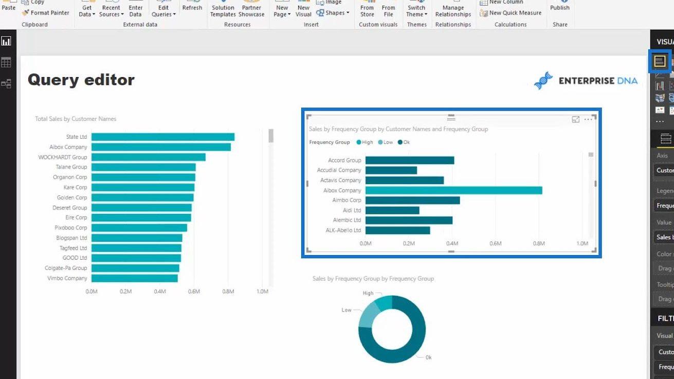The height and width of the screenshot is (379, 674).
Task: Click the 'Total Sales by Customer Names' title
Action: click(x=76, y=119)
